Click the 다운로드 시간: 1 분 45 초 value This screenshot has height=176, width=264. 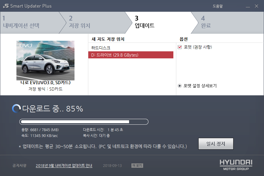pos(103,130)
